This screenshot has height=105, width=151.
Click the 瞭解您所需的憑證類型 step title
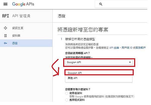(x=80, y=39)
